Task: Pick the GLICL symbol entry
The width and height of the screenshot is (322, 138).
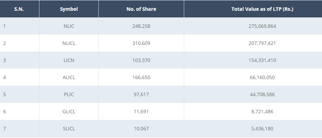Action: (69, 112)
